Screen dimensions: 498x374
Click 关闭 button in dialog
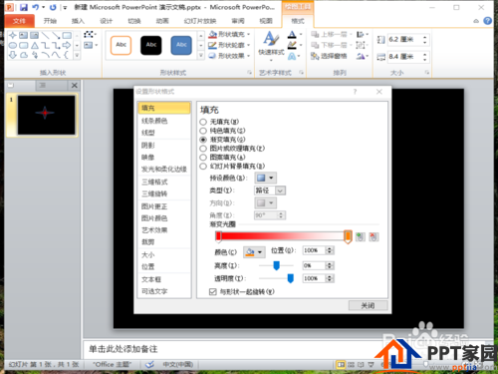368,305
